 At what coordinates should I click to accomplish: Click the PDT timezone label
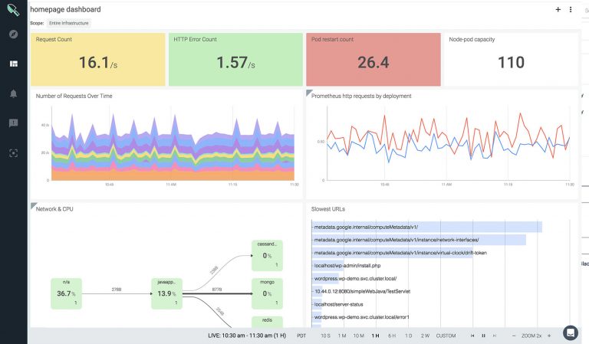[301, 336]
